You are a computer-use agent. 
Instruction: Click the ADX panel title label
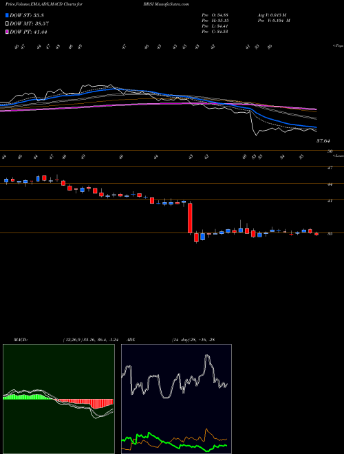[x=131, y=339]
